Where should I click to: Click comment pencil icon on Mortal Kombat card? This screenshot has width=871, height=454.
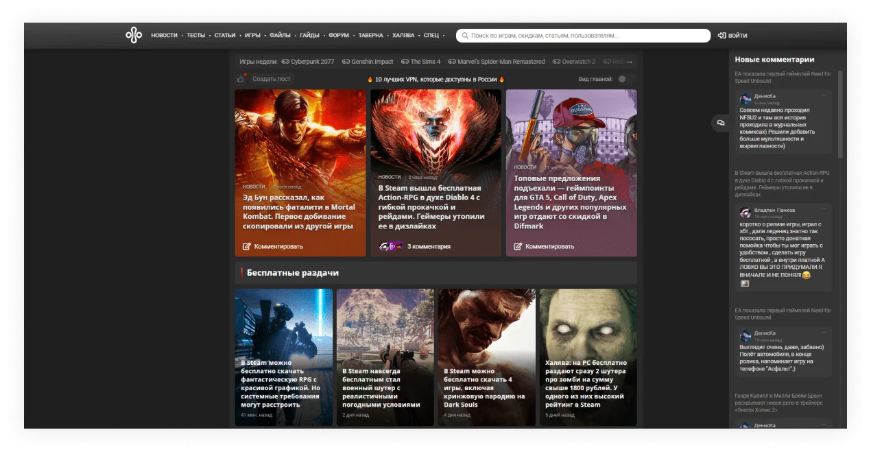click(x=247, y=246)
